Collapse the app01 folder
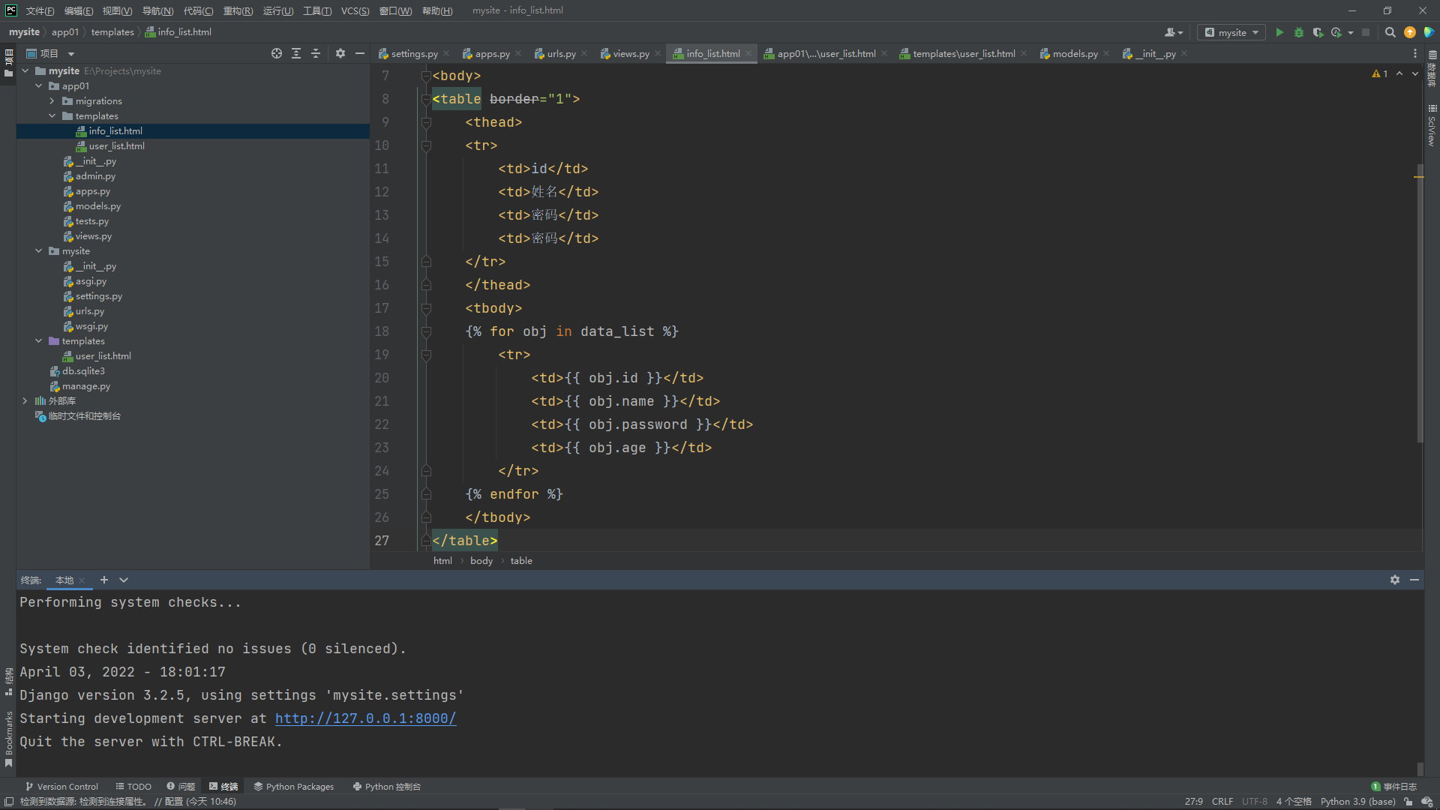 click(x=39, y=86)
